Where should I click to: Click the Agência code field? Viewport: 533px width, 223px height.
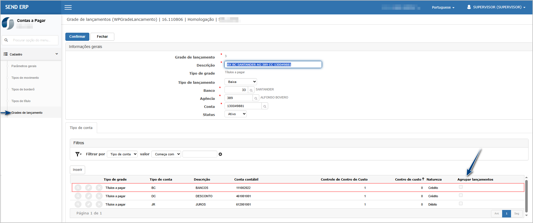tap(239, 98)
